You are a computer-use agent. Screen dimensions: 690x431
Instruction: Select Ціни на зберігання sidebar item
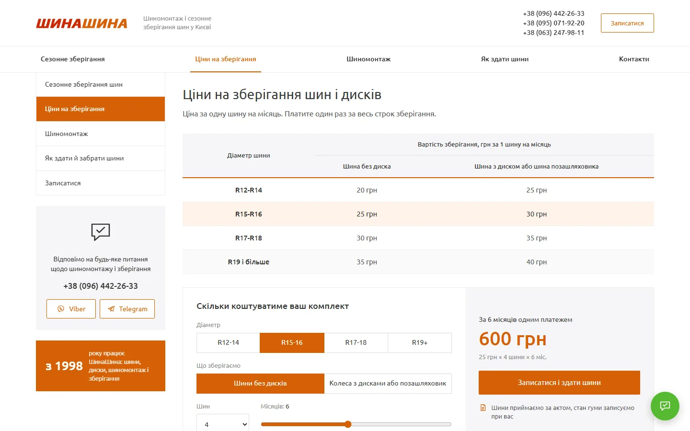point(101,109)
